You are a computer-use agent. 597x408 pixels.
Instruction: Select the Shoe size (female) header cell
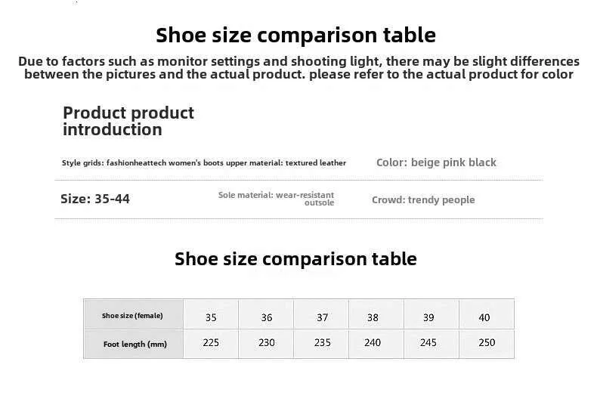[134, 315]
